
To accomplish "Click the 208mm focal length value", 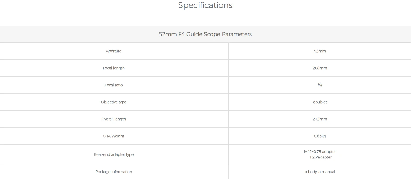I will click(x=320, y=68).
